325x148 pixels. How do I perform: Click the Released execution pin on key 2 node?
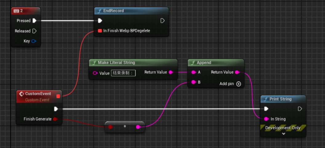(34, 31)
